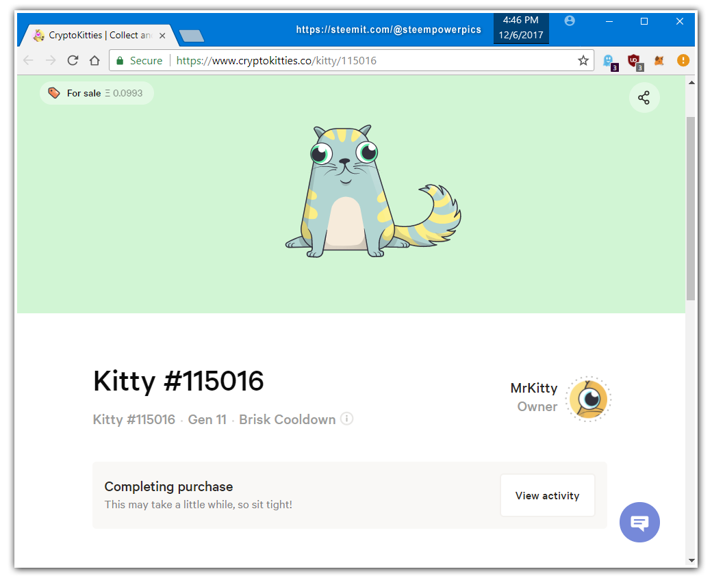This screenshot has width=712, height=578.
Task: Select the CryptoKitties browser tab
Action: coord(98,36)
